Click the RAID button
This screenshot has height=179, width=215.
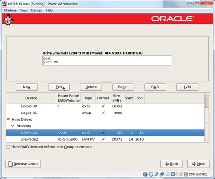pos(155,87)
